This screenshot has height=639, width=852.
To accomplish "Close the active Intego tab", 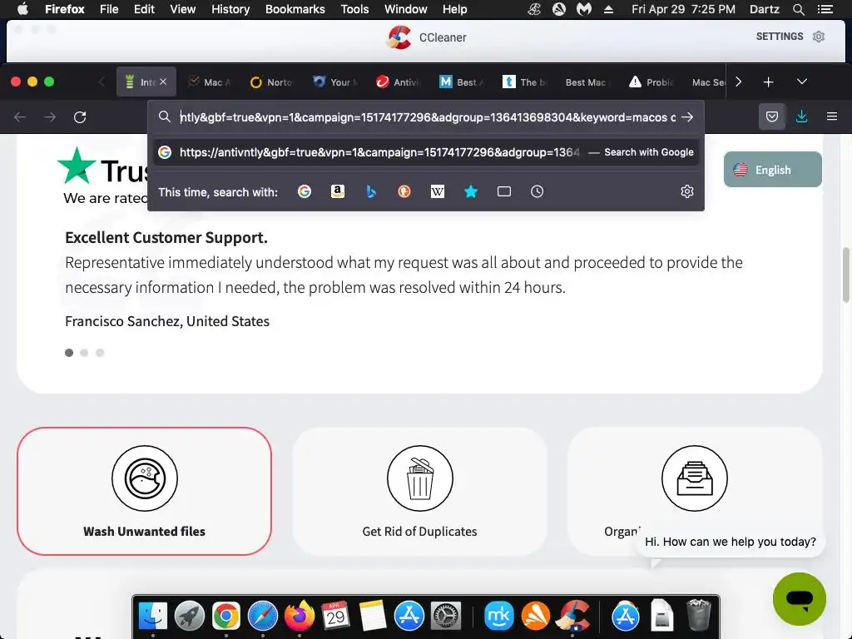I will pos(163,82).
